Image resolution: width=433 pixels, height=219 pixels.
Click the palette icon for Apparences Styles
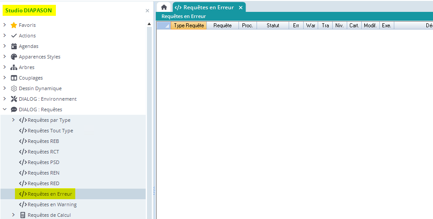pos(14,57)
